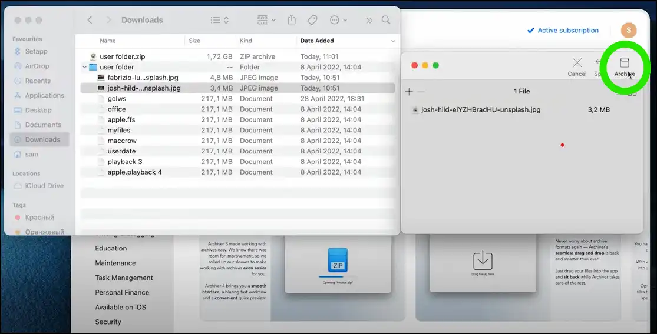Viewport: 657px width, 334px height.
Task: Show hidden Finder toolbar items chevron
Action: coord(369,20)
